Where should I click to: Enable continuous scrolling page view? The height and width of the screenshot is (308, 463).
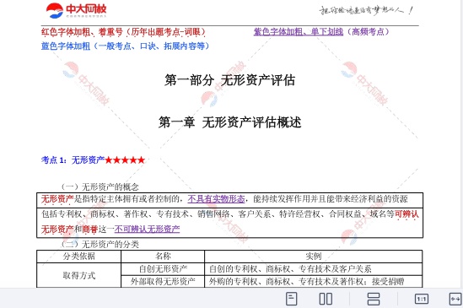click(x=374, y=299)
